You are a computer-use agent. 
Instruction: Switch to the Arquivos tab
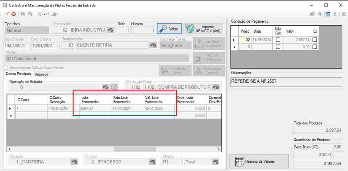[41, 74]
